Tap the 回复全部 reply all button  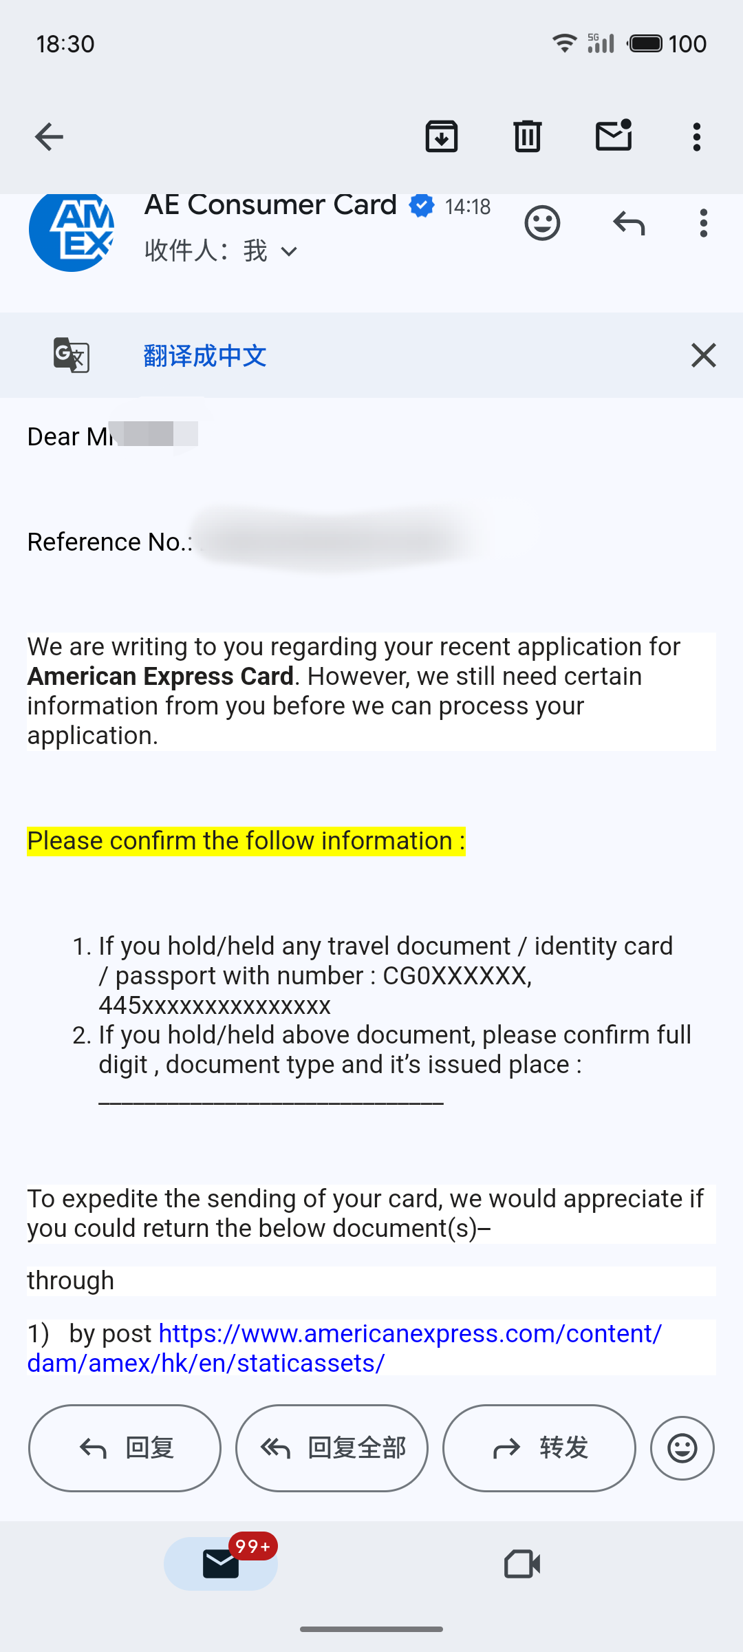tap(332, 1448)
